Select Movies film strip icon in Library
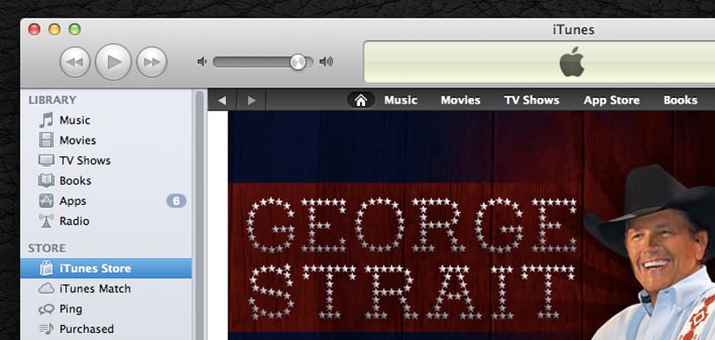 pyautogui.click(x=46, y=140)
